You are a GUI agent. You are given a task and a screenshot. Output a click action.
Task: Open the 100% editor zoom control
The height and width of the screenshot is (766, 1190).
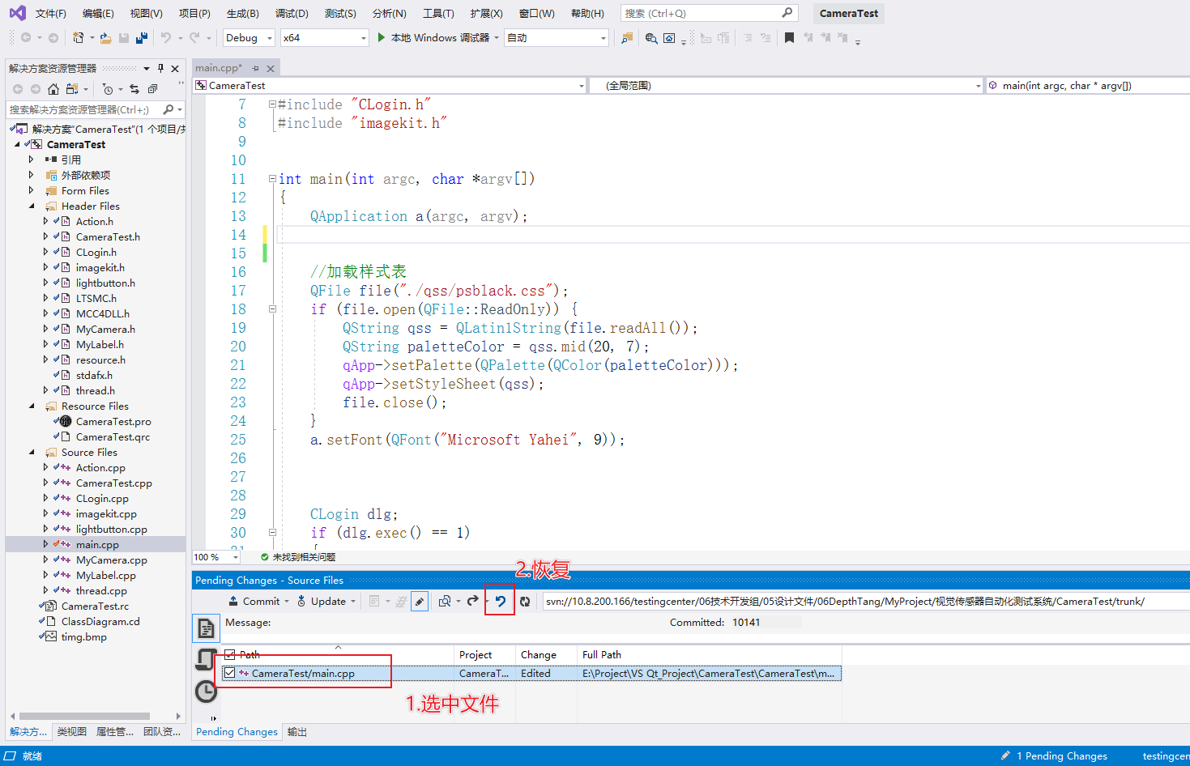214,556
